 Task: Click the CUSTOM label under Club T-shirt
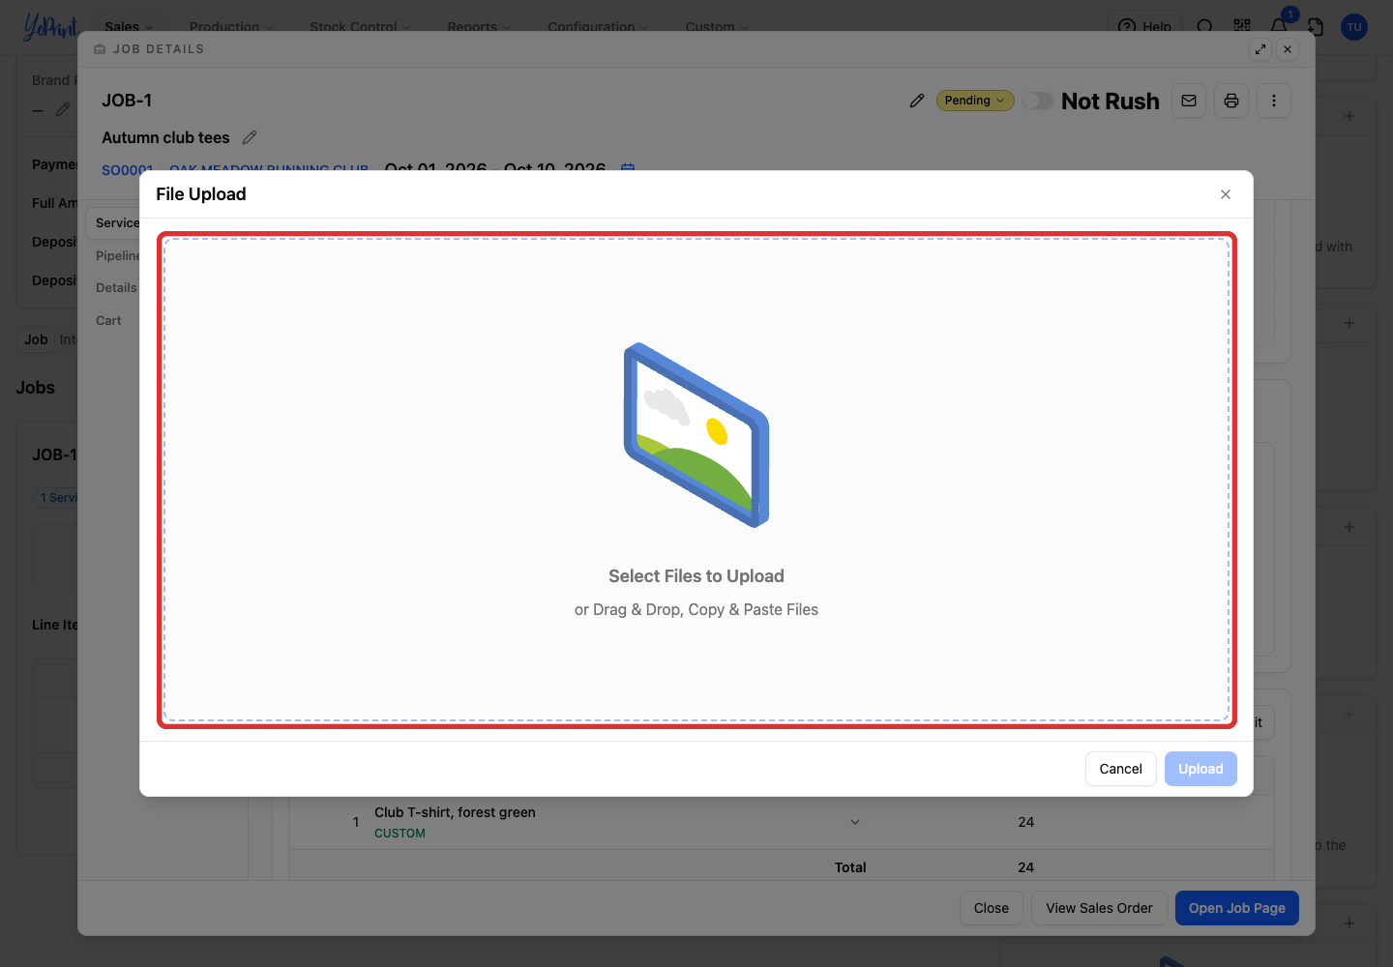[400, 834]
